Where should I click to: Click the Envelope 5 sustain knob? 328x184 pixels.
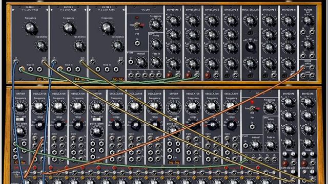tap(269, 63)
